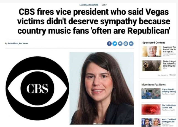
Task: Click the Scratching This Part sponsored headline
Action: (170, 49)
